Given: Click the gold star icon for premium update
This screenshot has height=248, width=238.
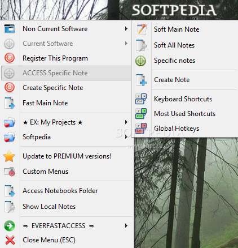Looking at the screenshot, I should pyautogui.click(x=9, y=156).
